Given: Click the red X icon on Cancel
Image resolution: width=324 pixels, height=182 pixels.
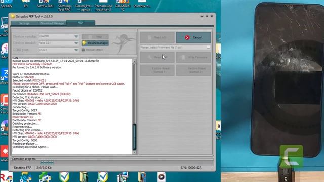Looking at the screenshot, I should (187, 37).
